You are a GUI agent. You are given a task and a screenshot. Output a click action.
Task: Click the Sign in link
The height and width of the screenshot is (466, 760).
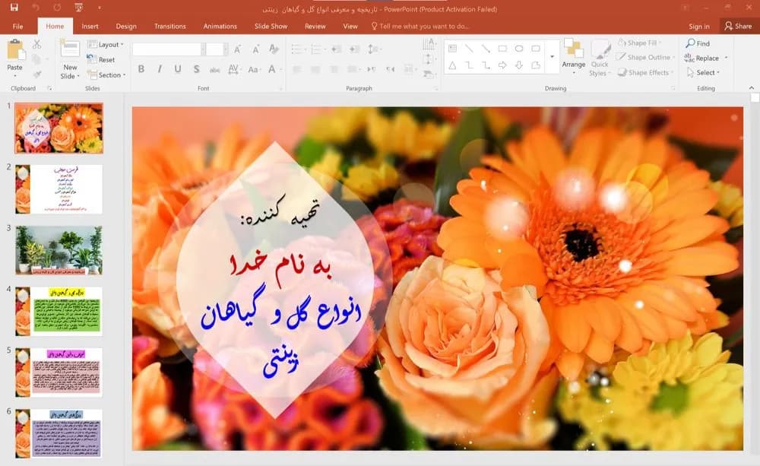[x=699, y=26]
